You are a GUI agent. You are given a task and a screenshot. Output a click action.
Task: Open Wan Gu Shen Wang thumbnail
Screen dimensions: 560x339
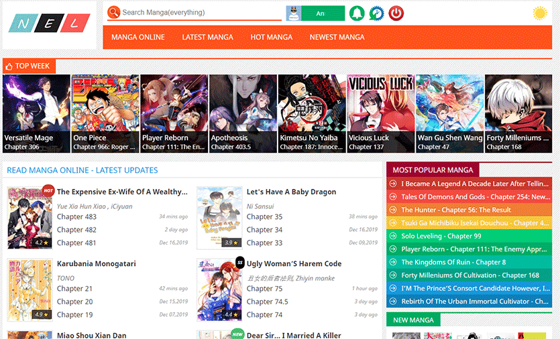pyautogui.click(x=449, y=113)
